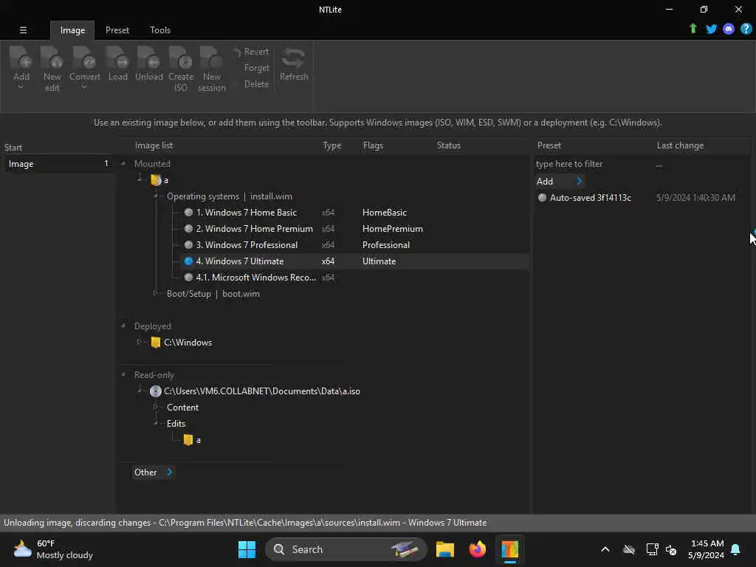This screenshot has height=567, width=756.
Task: Select the Boot/Setup | boot.wim row
Action: 213,294
